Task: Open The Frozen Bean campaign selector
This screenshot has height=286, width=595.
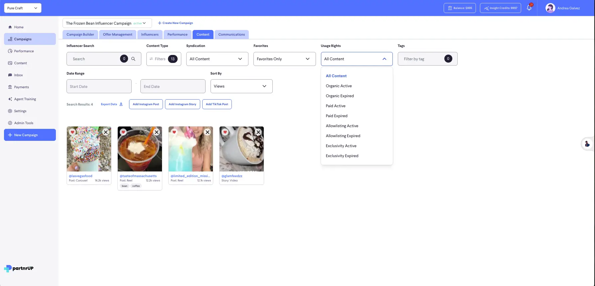Action: (107, 23)
